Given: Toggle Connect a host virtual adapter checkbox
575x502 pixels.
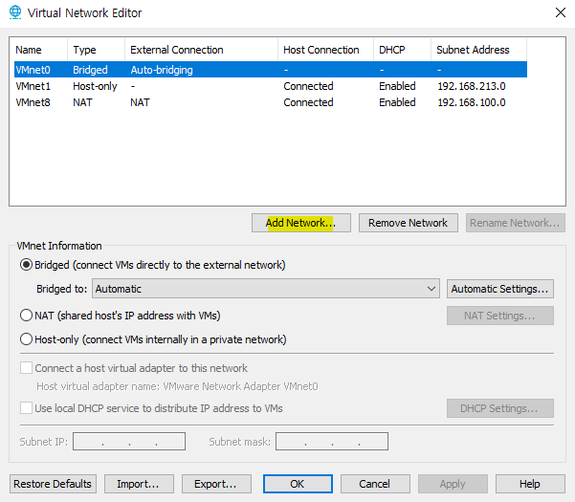Looking at the screenshot, I should [26, 367].
